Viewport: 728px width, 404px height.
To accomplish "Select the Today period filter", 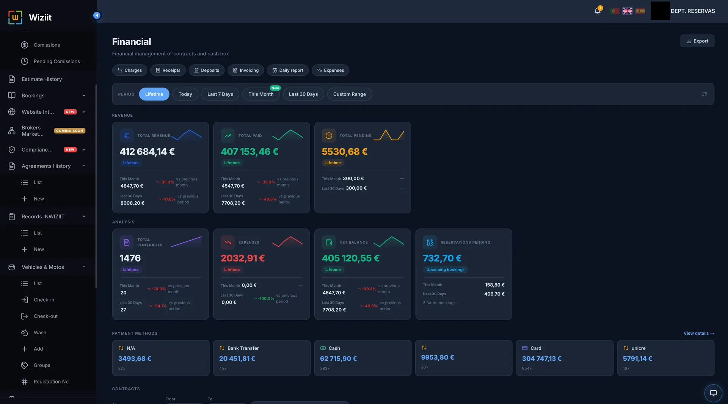I will click(185, 94).
